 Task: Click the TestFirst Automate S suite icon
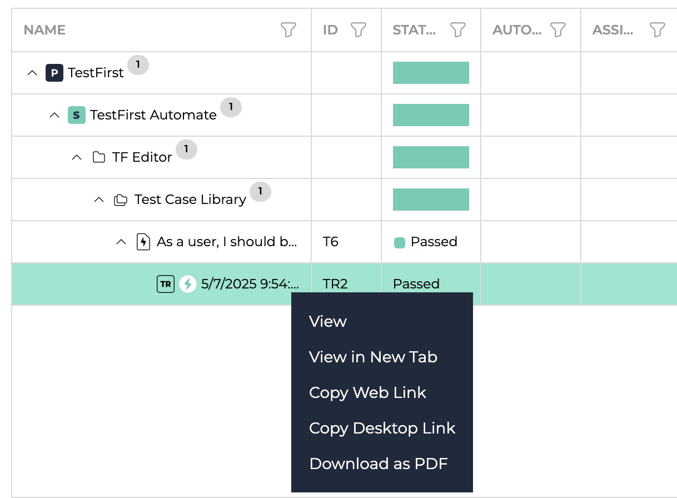(76, 115)
